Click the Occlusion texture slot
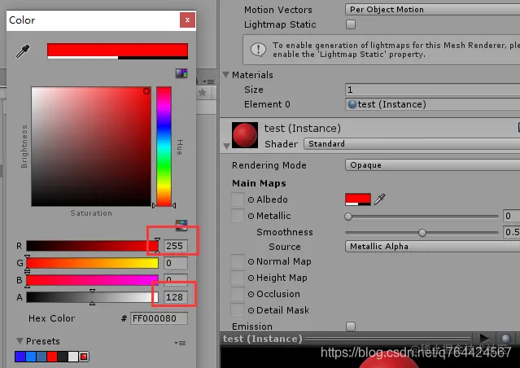 tap(238, 294)
